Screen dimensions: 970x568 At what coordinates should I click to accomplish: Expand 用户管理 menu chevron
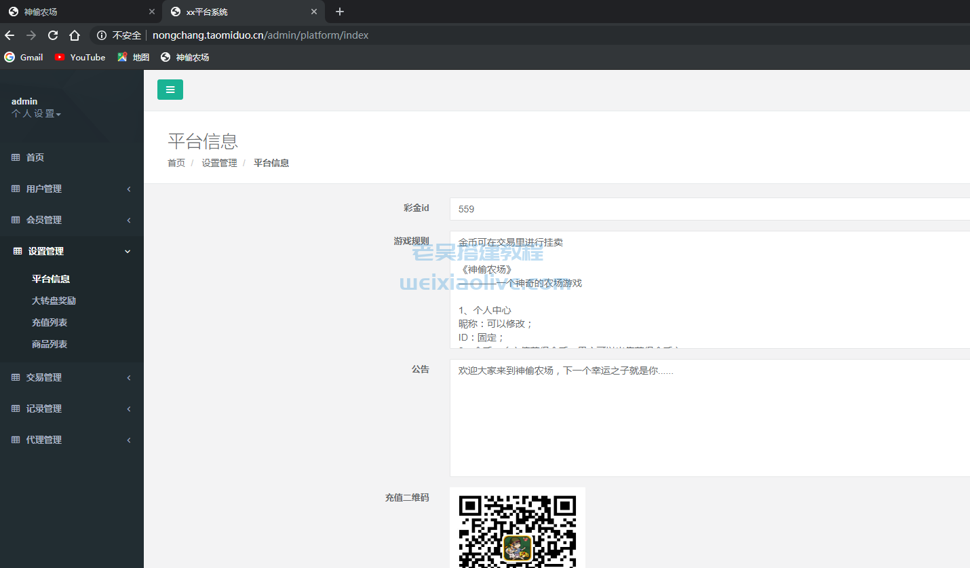129,189
